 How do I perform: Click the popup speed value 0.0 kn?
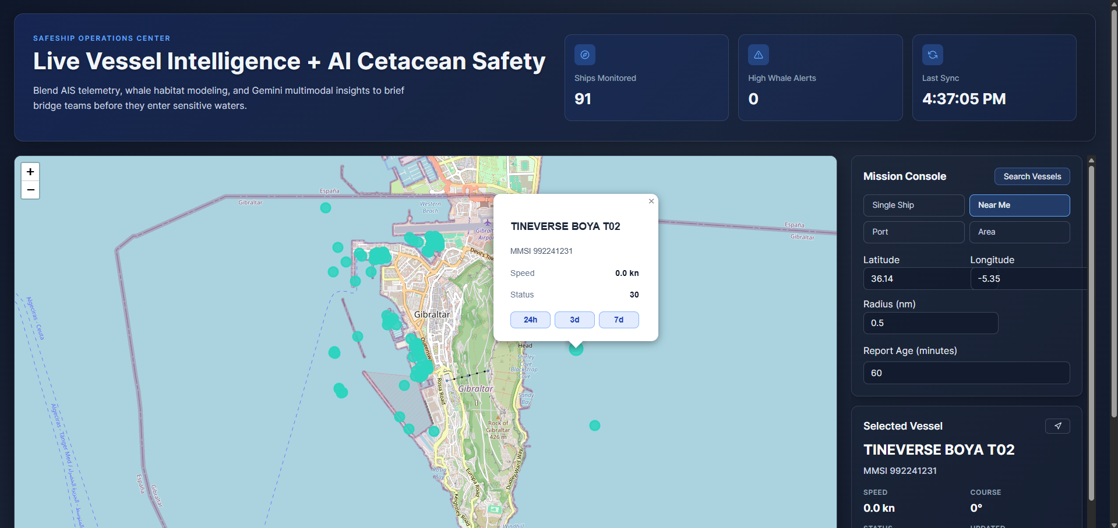(x=627, y=273)
